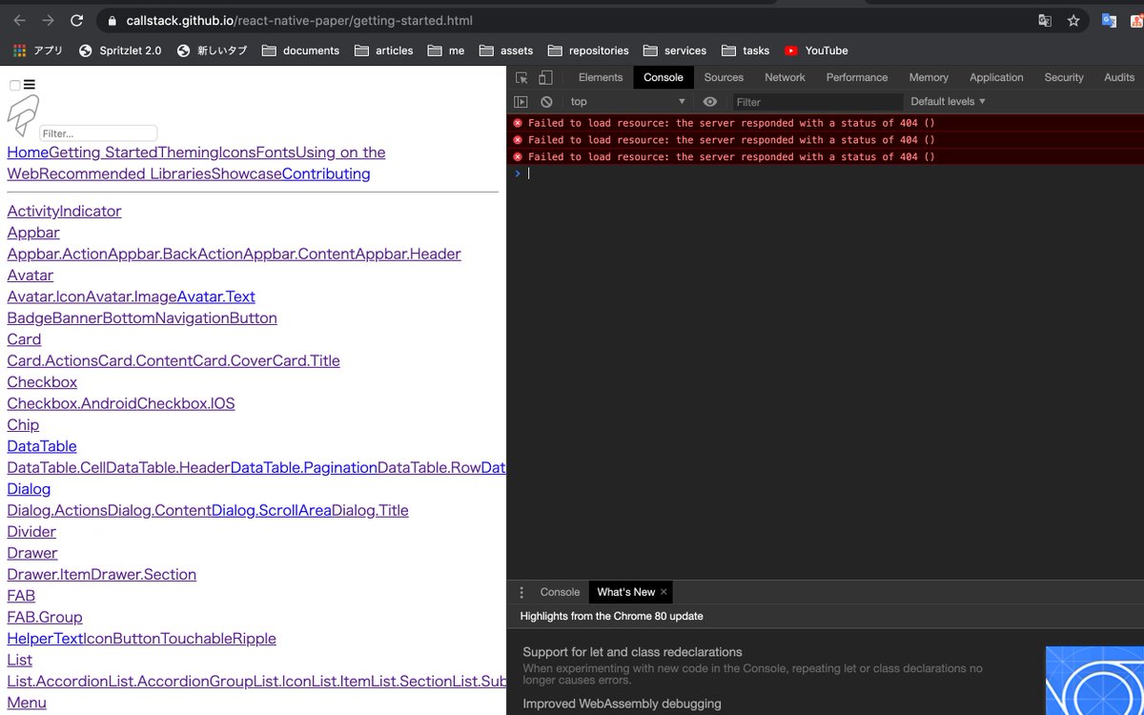Open the ActivityIndicator docs link
Viewport: 1144px width, 715px height.
pyautogui.click(x=64, y=212)
